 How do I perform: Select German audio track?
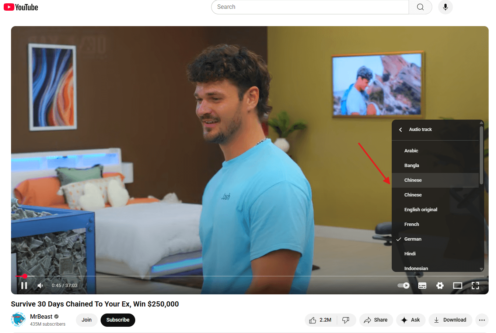click(413, 239)
